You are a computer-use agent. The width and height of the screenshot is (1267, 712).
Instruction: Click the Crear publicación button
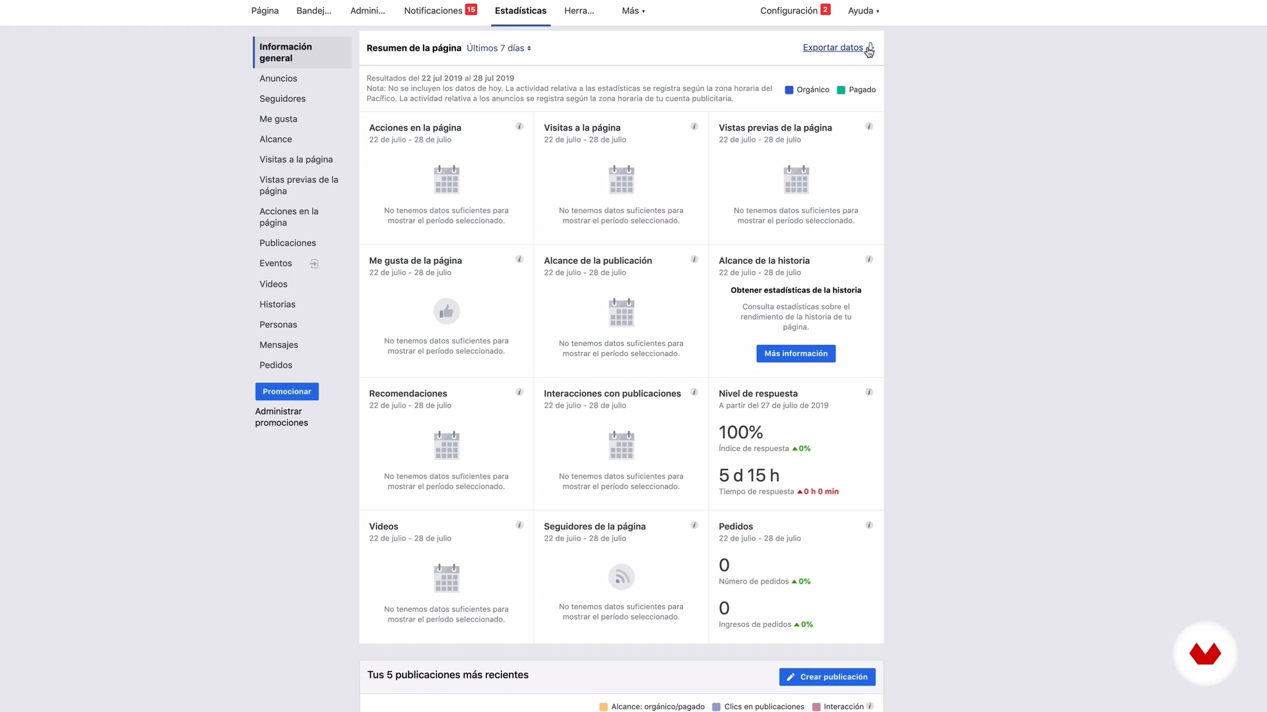coord(828,677)
